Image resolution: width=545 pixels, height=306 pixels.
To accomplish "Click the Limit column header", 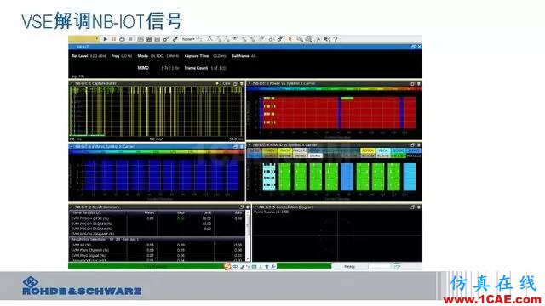I will [x=207, y=212].
